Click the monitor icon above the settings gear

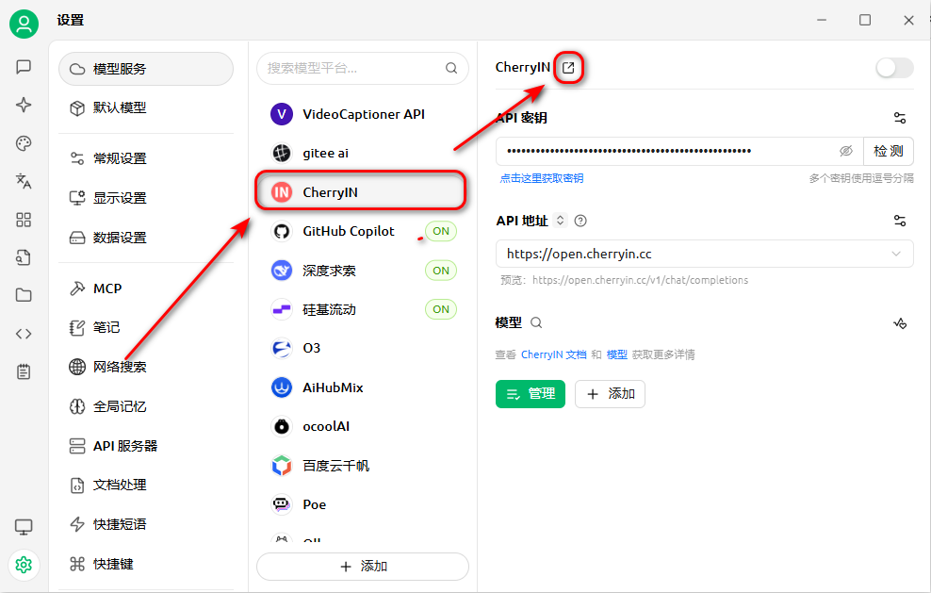click(x=24, y=526)
